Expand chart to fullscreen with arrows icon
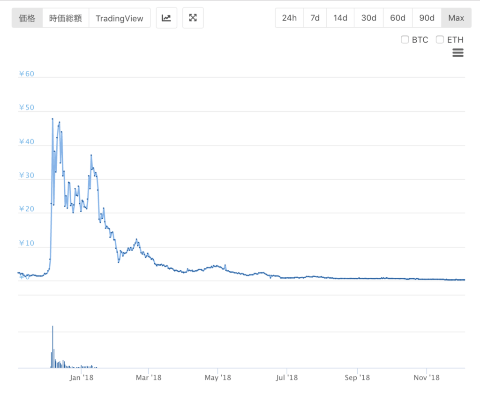This screenshot has width=480, height=393. point(193,18)
